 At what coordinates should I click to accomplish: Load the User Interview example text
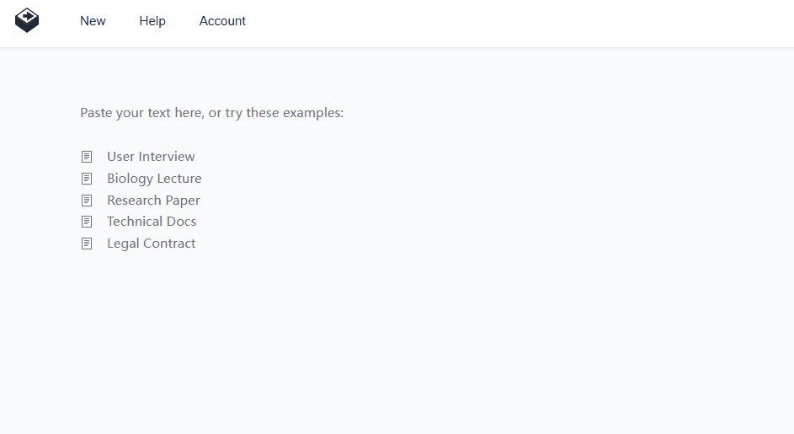(x=151, y=157)
